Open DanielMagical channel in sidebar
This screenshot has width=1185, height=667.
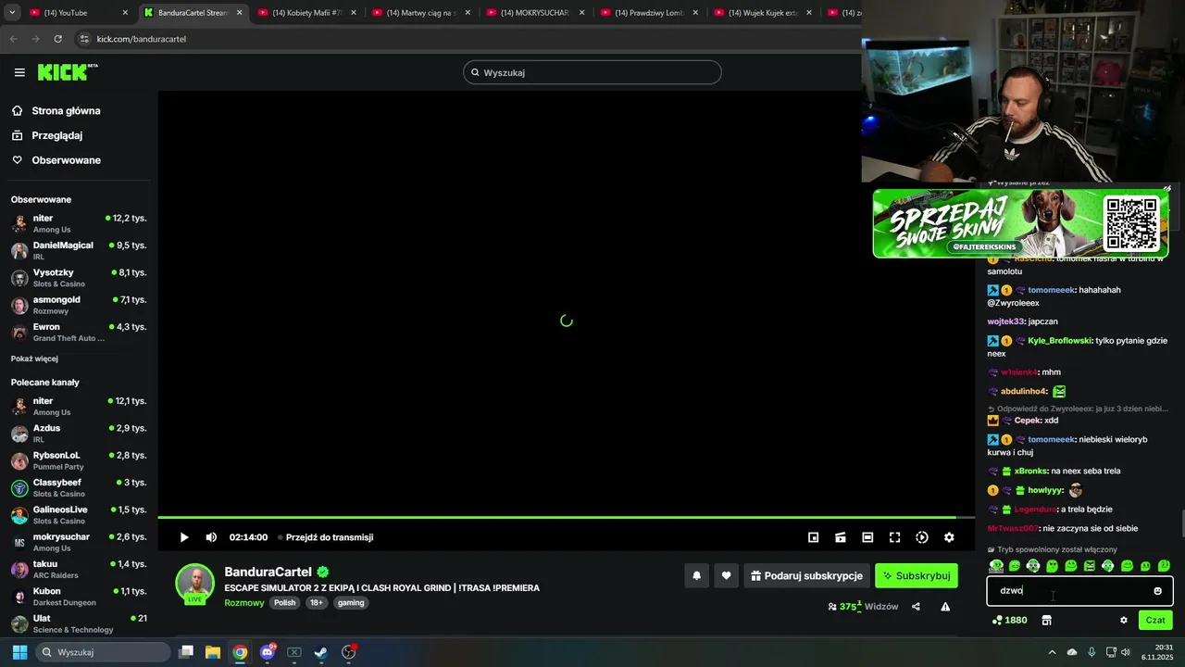pyautogui.click(x=79, y=250)
